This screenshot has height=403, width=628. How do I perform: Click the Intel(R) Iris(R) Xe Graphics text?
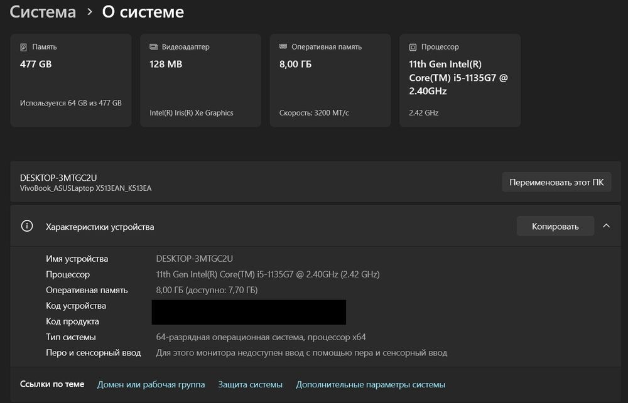pyautogui.click(x=192, y=113)
